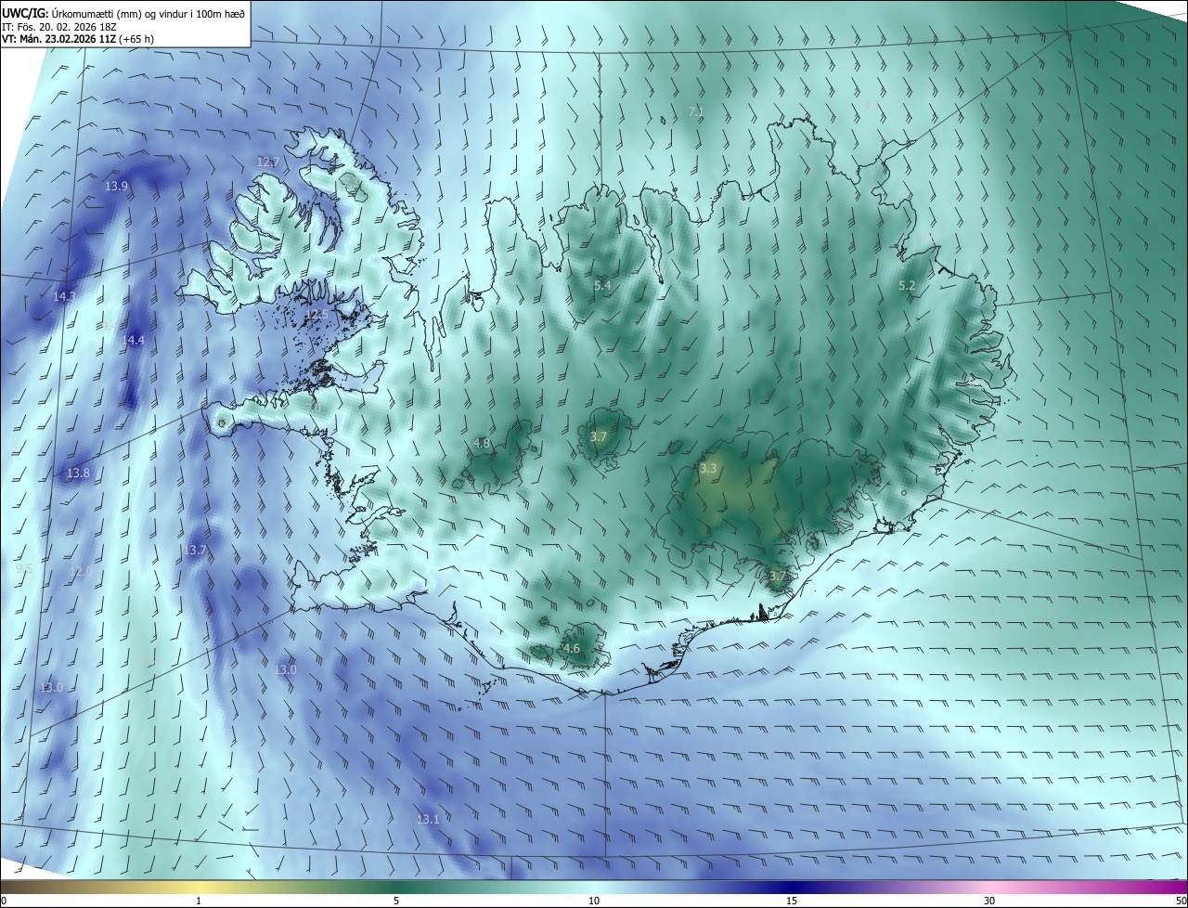1188x908 pixels.
Task: Click the 5.4 value label on the map
Action: point(602,286)
